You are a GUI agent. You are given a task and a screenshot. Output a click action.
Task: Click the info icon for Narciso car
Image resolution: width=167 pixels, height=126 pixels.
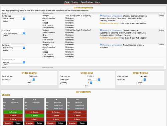(101, 16)
